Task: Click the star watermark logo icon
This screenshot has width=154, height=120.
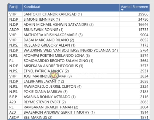Action: 54,75
